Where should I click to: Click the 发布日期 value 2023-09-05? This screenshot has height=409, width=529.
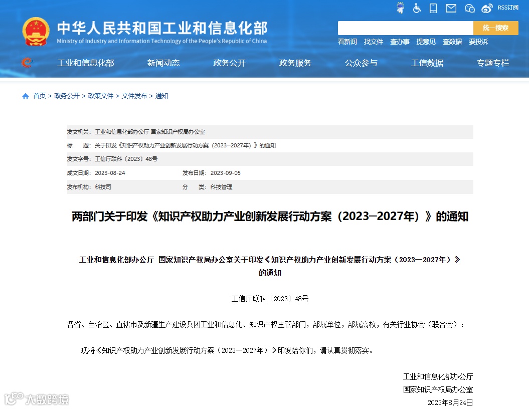pos(225,173)
